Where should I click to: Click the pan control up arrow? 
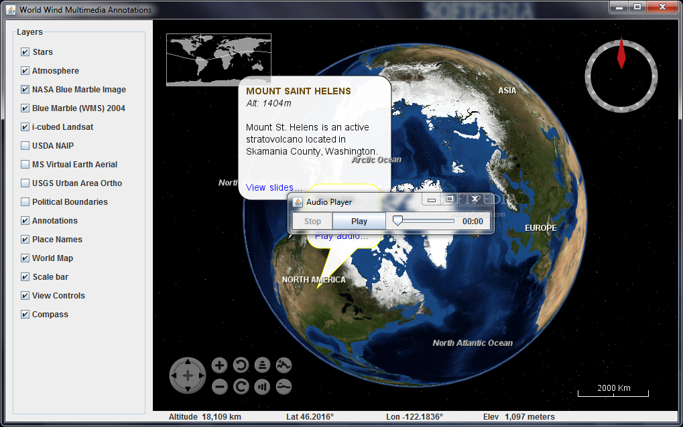188,362
